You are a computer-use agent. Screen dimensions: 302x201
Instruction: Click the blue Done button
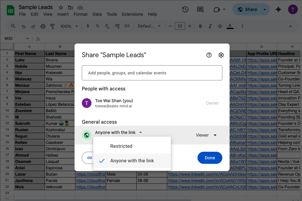click(x=210, y=158)
